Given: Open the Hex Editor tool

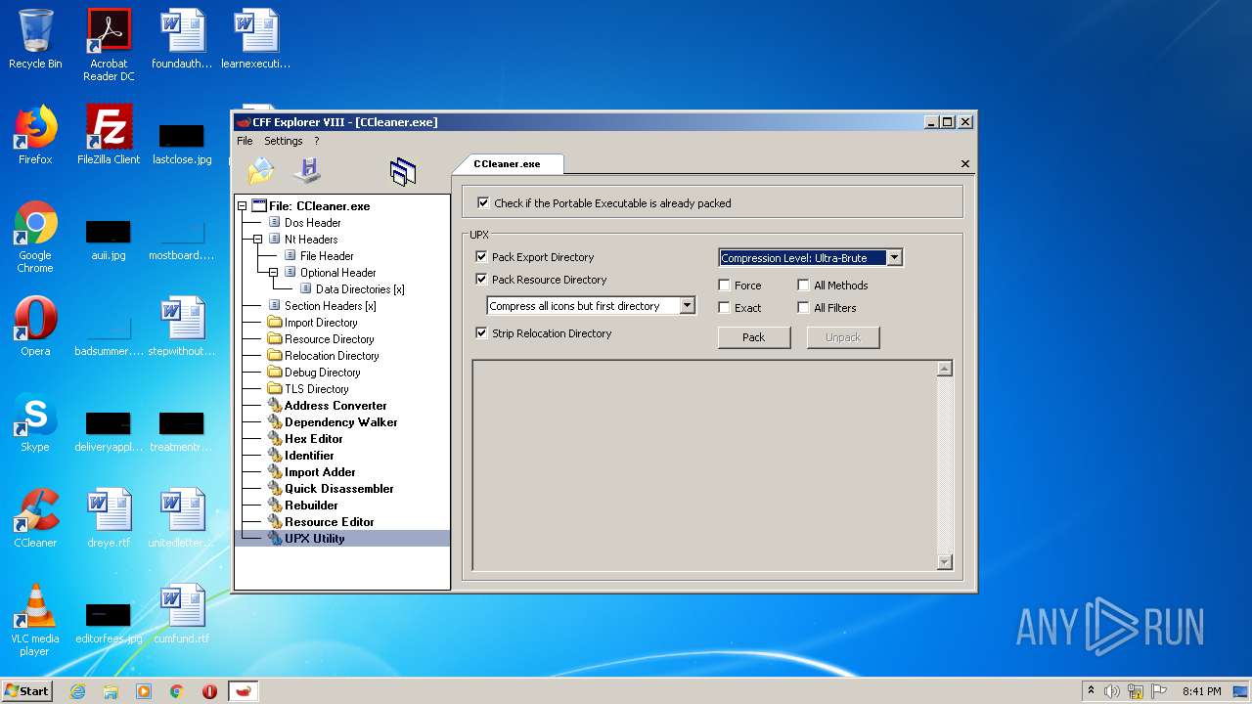Looking at the screenshot, I should point(313,439).
